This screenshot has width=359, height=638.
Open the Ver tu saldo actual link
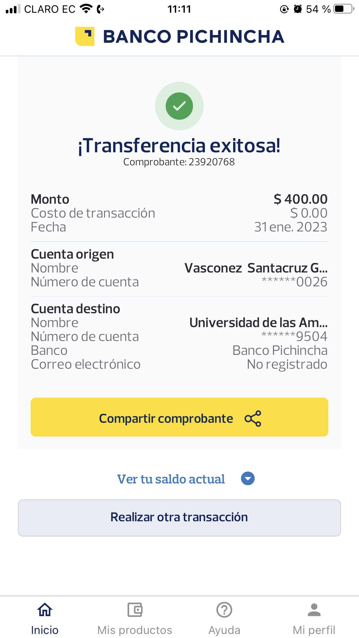pos(171,479)
